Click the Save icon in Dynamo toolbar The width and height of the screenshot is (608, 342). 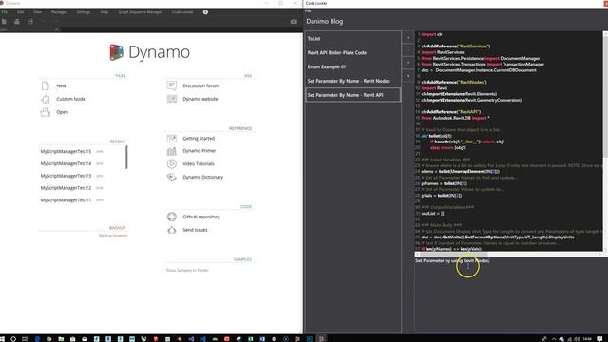(x=29, y=22)
